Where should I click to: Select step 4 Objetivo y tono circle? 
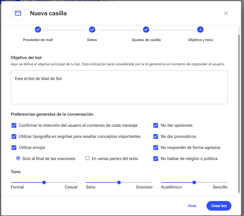(x=200, y=30)
